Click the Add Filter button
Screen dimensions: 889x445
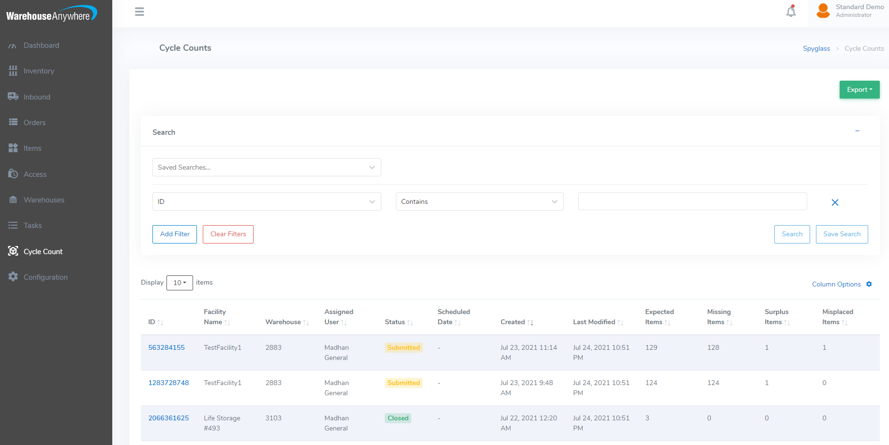click(x=175, y=234)
